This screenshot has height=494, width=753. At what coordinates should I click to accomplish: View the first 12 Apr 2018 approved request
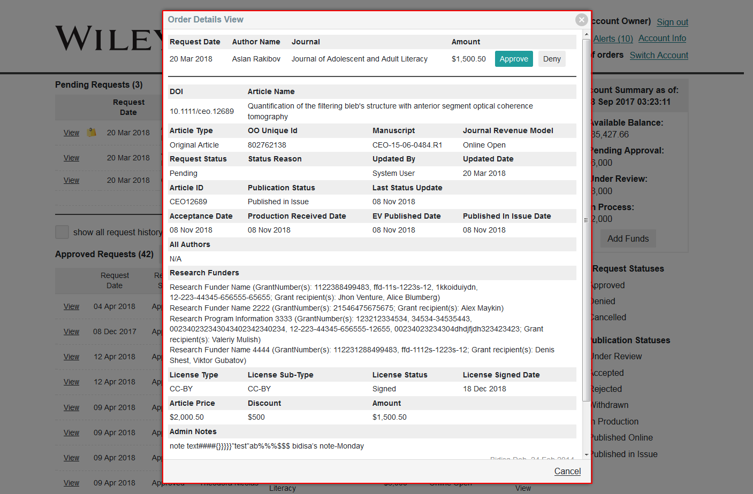71,357
